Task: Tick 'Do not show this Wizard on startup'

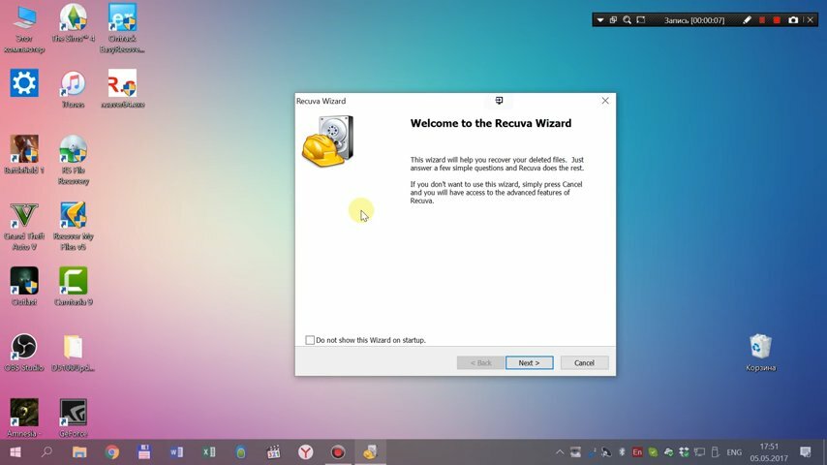Action: click(x=310, y=340)
